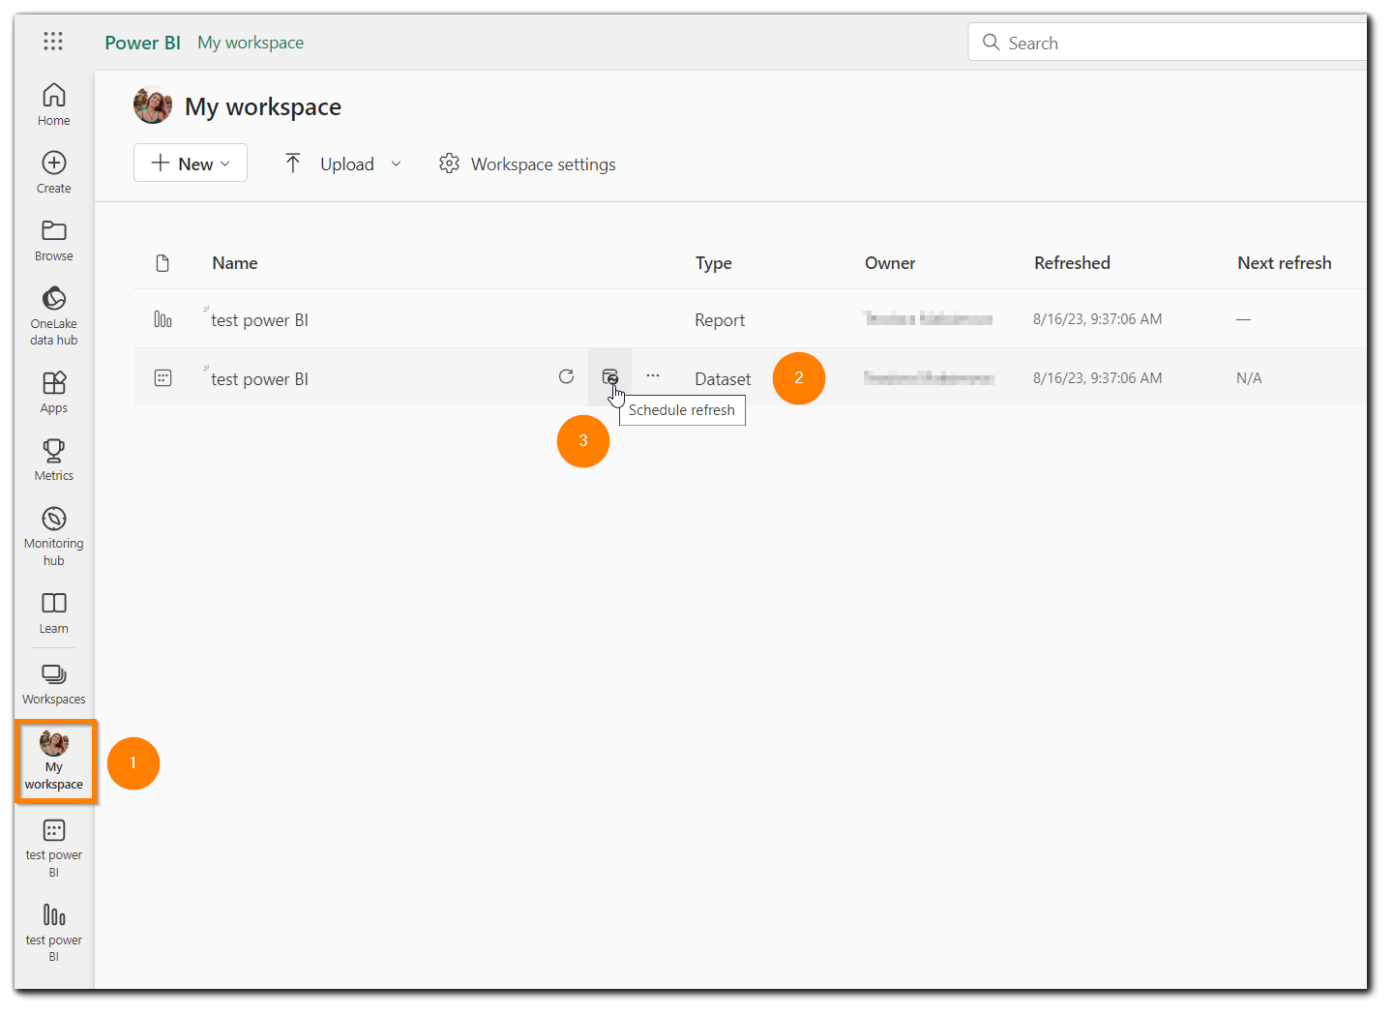
Task: Sort by the Next refresh column header
Action: point(1285,263)
